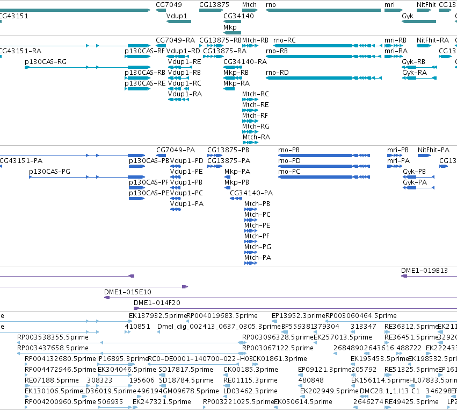Click protein CG13875-PB label
The width and height of the screenshot is (457, 410).
(228, 150)
